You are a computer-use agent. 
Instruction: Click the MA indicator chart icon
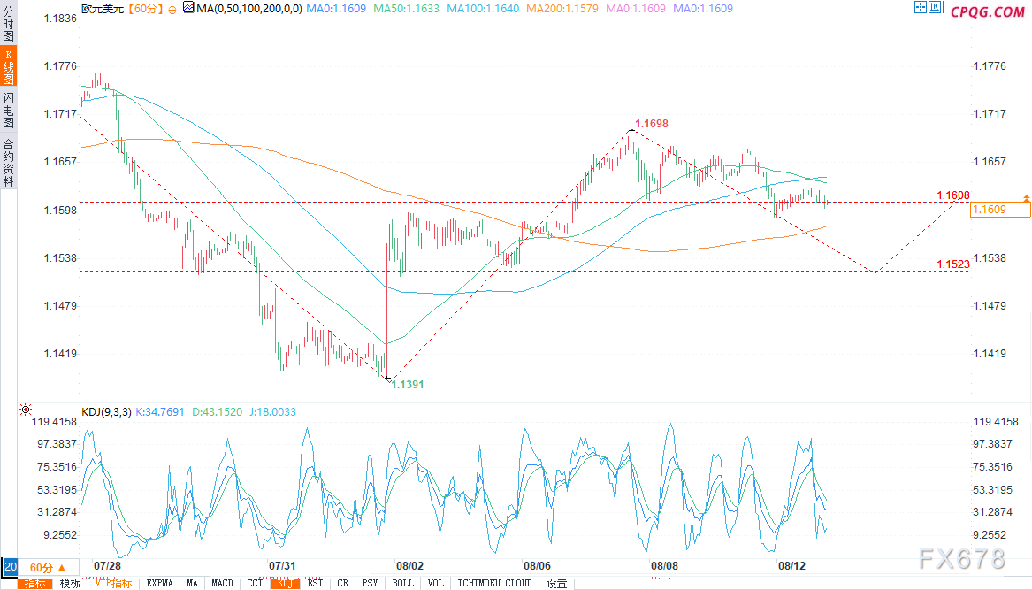coord(188,8)
